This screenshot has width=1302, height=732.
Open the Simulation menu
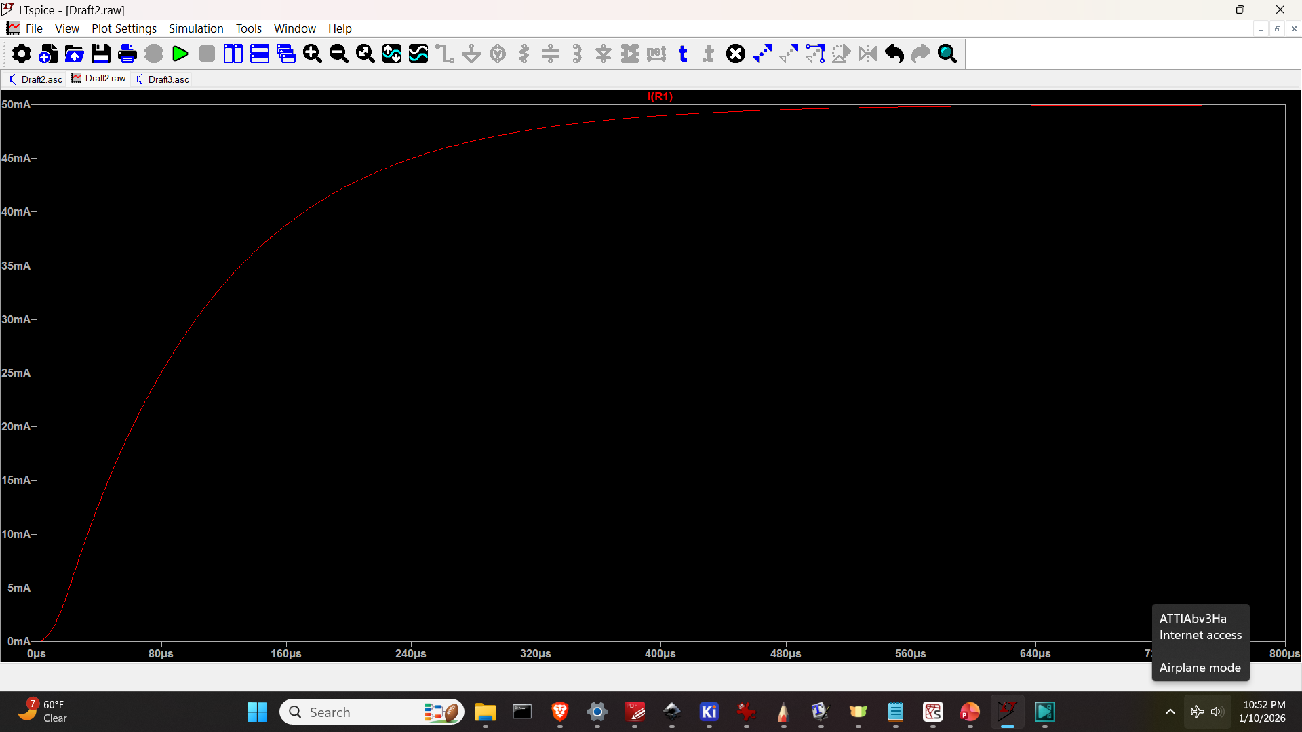coord(196,28)
